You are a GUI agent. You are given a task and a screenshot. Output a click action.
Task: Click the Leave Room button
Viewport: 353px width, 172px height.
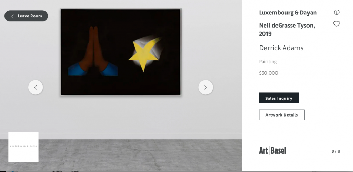[x=26, y=16]
